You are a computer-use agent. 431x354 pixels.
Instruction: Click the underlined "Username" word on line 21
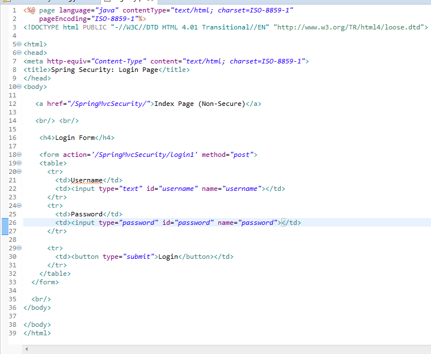tap(87, 180)
